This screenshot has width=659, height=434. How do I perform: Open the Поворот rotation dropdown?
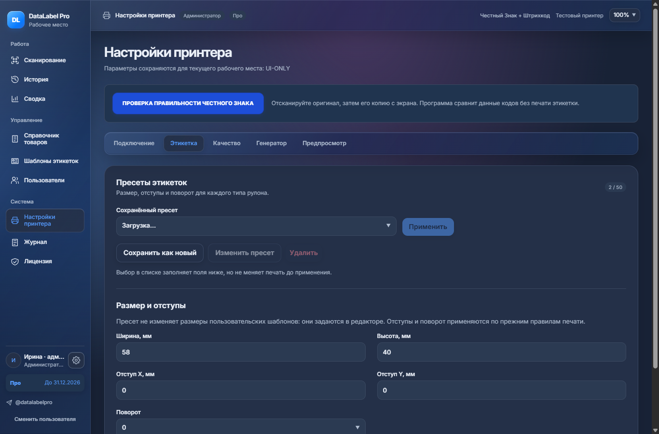[241, 427]
